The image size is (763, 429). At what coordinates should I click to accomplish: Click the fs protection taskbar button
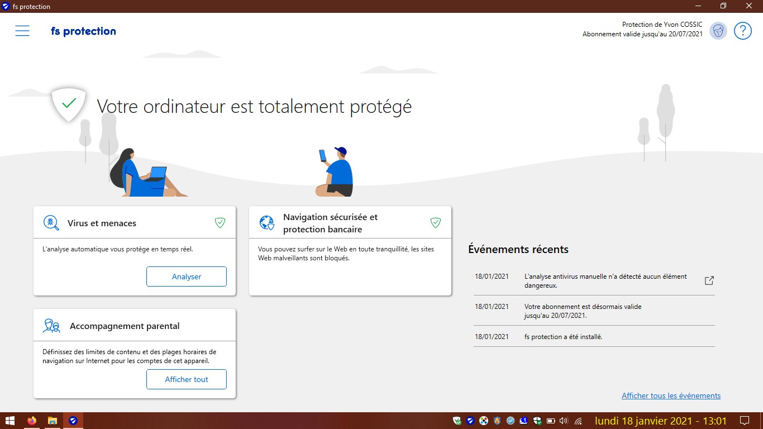pyautogui.click(x=73, y=421)
